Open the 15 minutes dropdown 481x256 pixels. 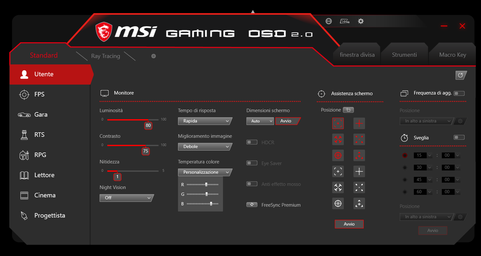point(423,155)
